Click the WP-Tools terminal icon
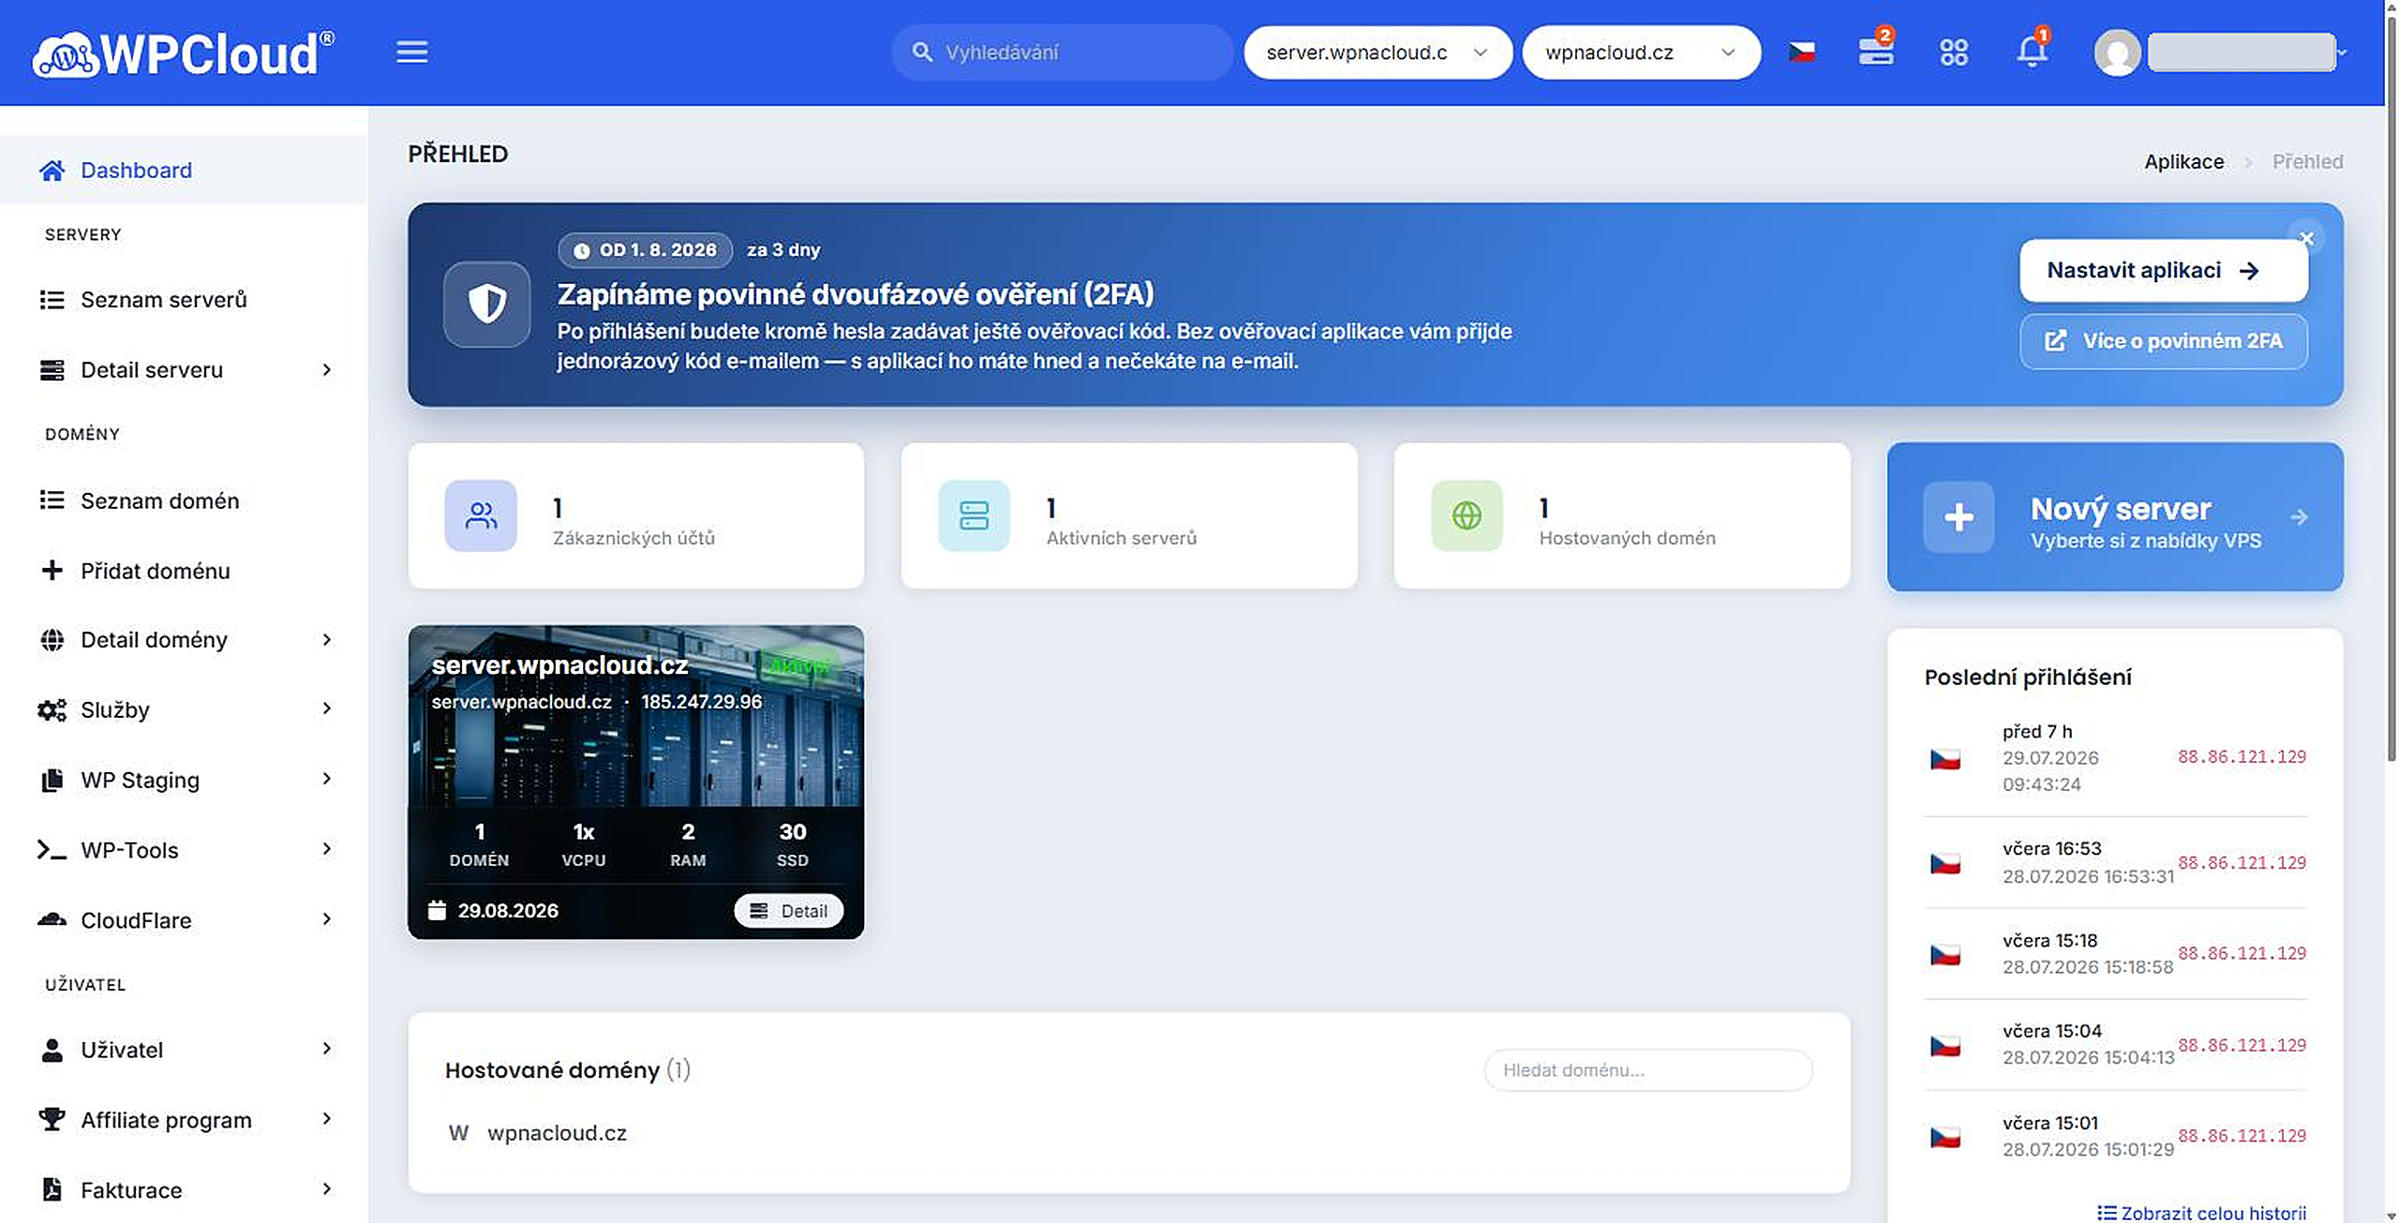This screenshot has width=2399, height=1223. [x=52, y=850]
